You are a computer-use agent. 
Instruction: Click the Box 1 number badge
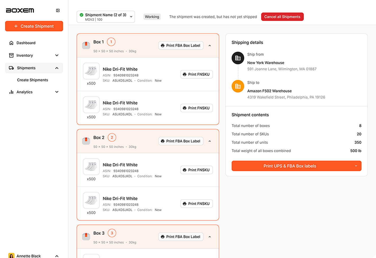[111, 42]
